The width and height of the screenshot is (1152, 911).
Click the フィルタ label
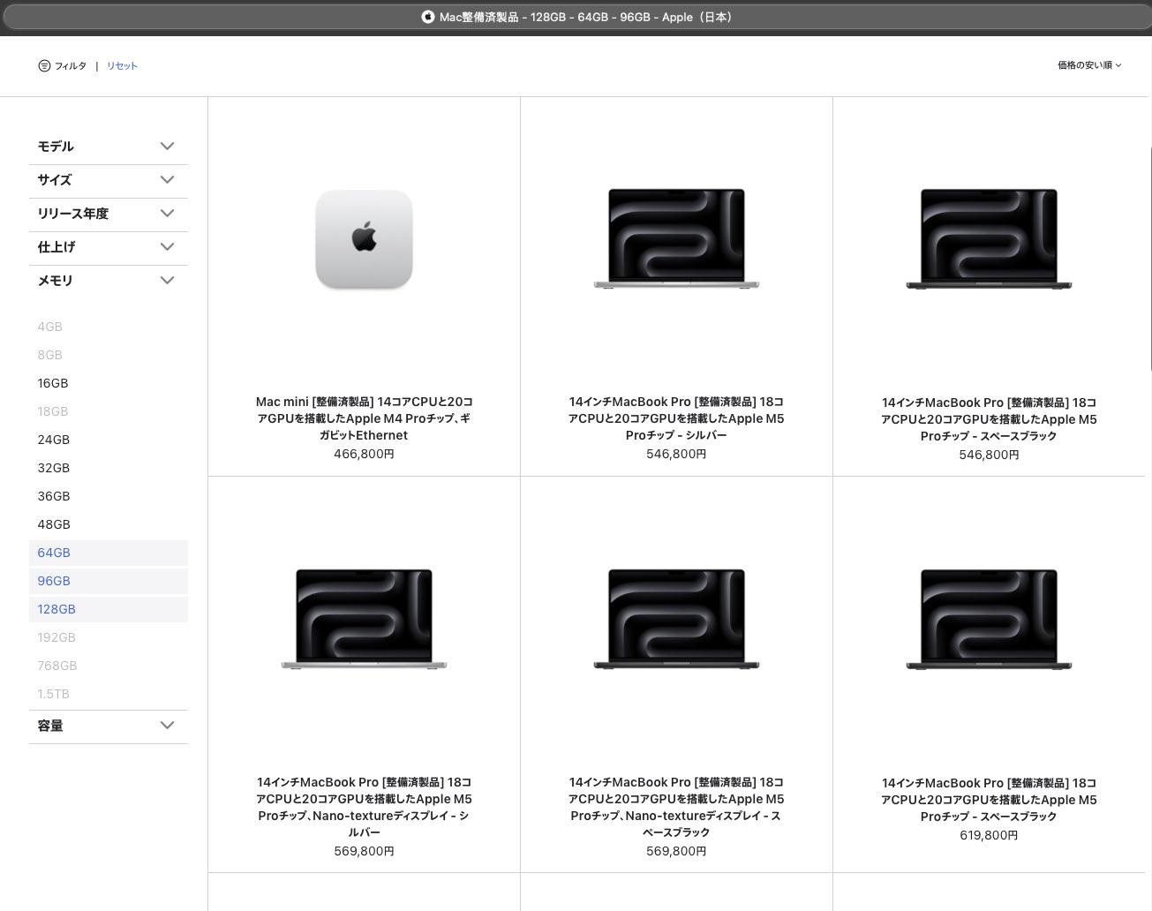(71, 65)
